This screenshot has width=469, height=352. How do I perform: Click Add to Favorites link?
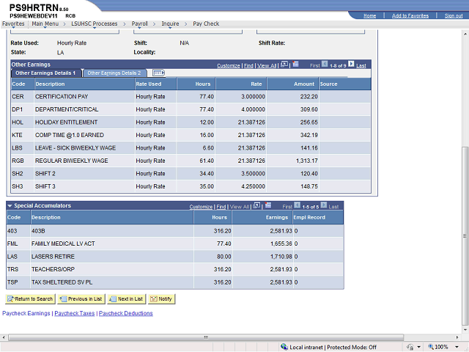coord(410,15)
